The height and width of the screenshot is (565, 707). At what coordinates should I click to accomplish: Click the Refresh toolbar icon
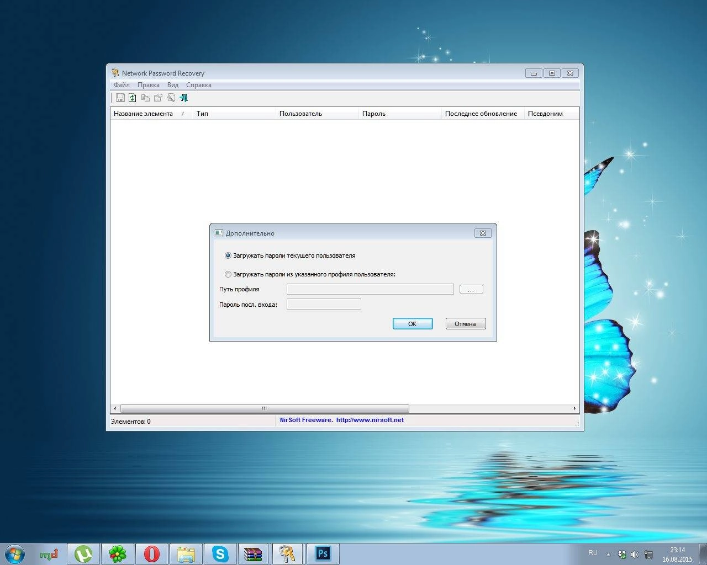coord(133,98)
